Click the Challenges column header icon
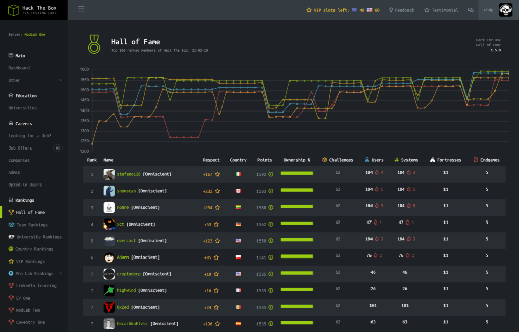This screenshot has height=332, width=519. (325, 160)
